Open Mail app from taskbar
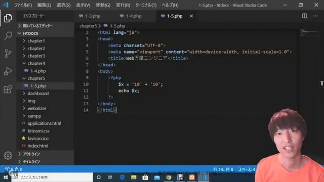This screenshot has height=182, width=324. (x=157, y=177)
